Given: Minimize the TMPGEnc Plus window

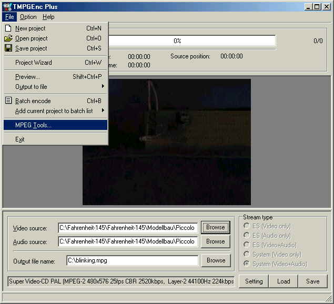Looking at the screenshot, I should (x=308, y=7).
